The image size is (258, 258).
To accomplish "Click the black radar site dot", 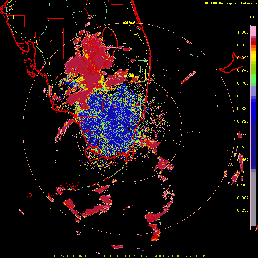I will pos(129,129).
